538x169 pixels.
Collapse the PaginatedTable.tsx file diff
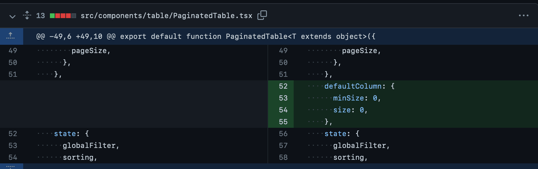coord(12,16)
